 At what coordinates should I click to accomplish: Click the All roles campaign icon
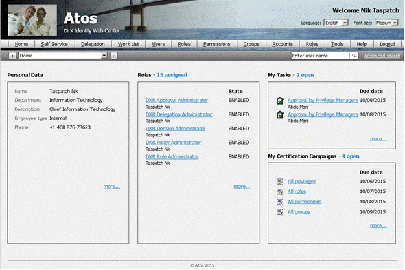coord(280,192)
